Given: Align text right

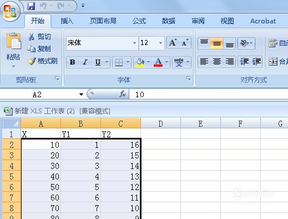Looking at the screenshot, I should [229, 62].
